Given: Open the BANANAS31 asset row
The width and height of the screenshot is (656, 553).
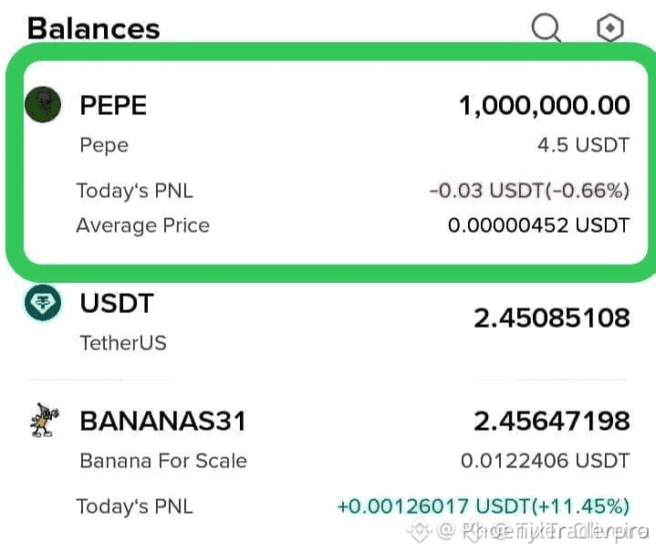Looking at the screenshot, I should point(328,460).
